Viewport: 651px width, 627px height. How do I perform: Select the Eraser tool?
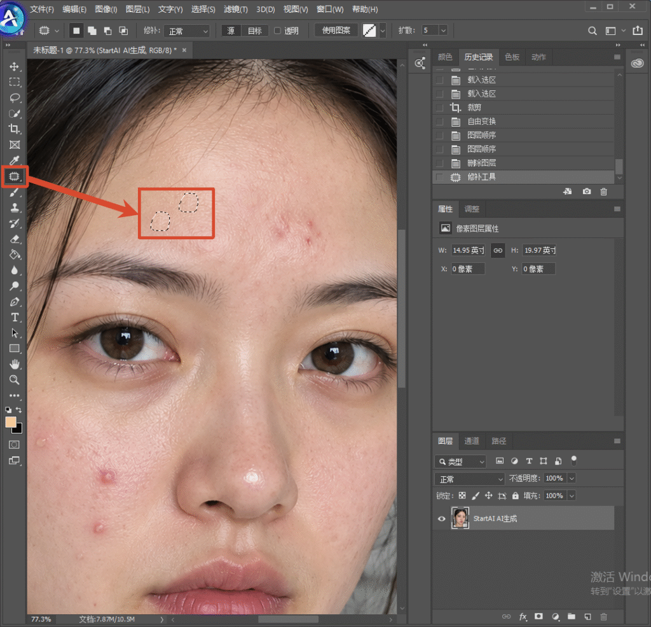pos(15,239)
